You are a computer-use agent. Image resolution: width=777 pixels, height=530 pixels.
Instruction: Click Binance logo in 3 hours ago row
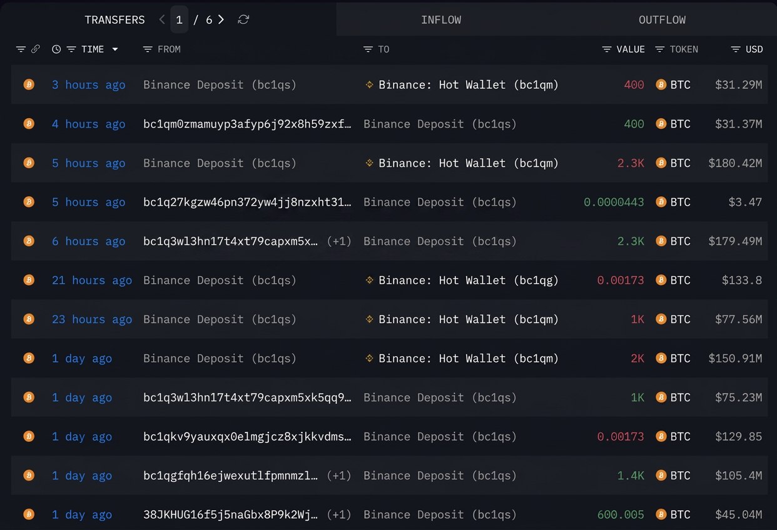(369, 84)
